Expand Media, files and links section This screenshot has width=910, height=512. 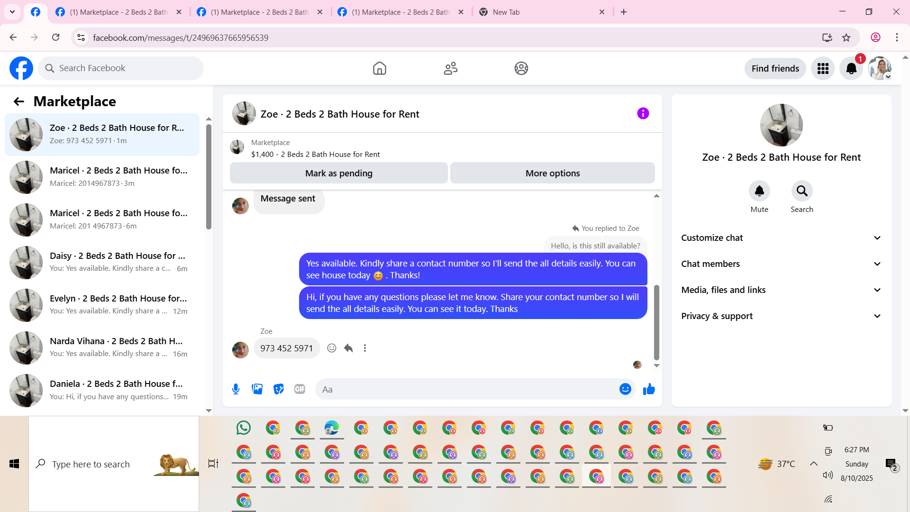click(x=781, y=290)
